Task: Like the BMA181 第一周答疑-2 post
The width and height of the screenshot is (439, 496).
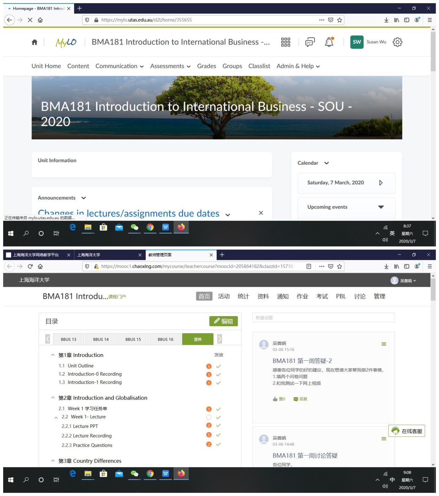Action: tap(279, 399)
